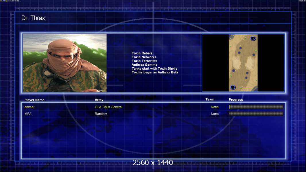Select player name 'MBA...'
This screenshot has height=172, width=306.
click(x=29, y=114)
